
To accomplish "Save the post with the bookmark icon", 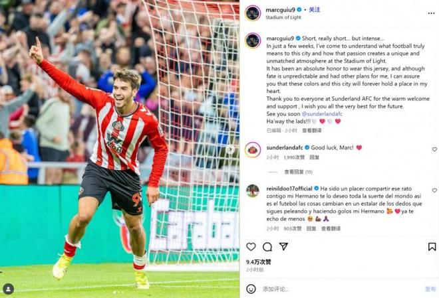I will (432, 247).
